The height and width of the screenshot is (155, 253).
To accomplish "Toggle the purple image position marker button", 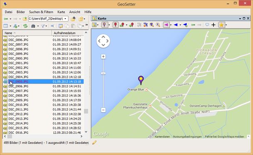I will (105, 25).
